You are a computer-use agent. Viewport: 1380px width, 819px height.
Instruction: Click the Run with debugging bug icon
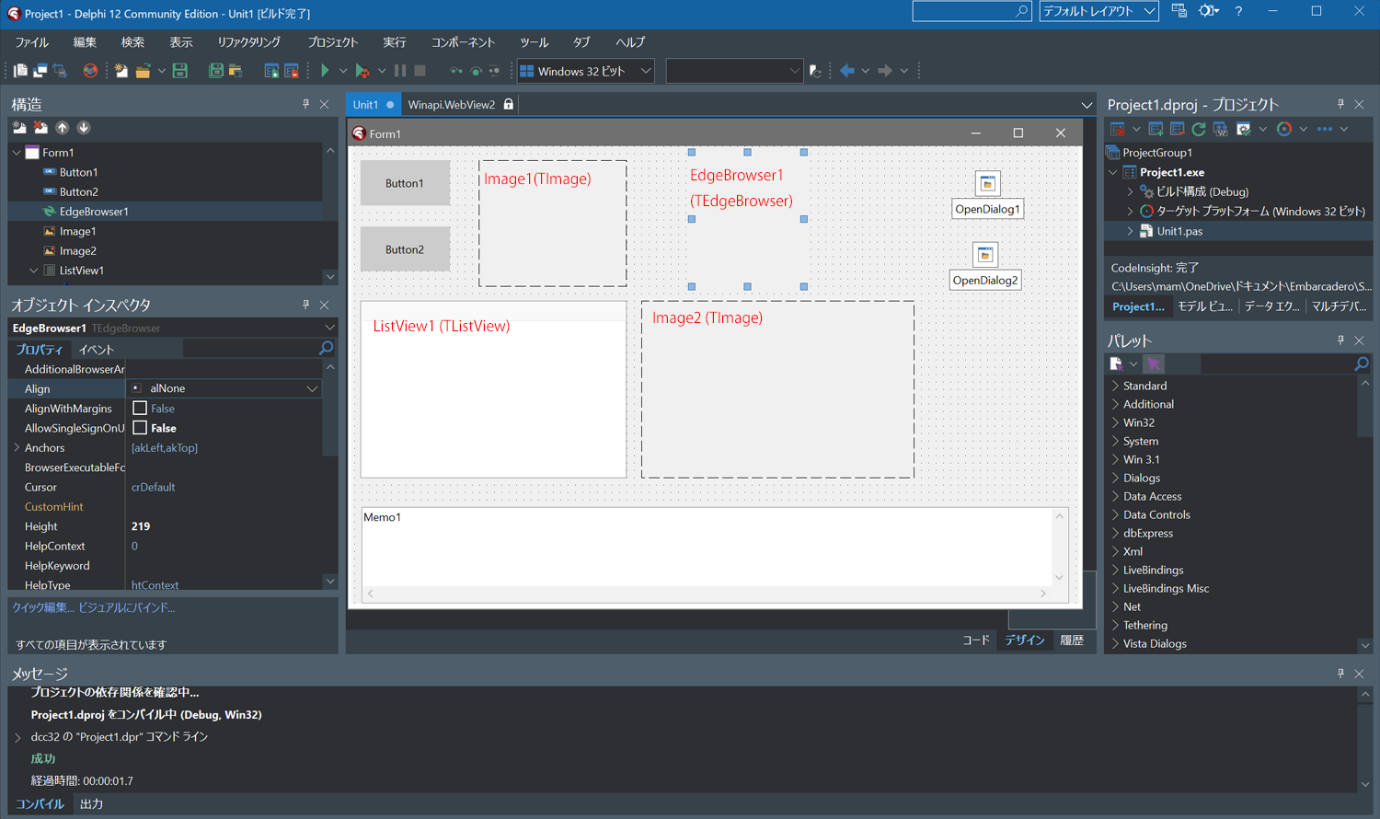[362, 71]
